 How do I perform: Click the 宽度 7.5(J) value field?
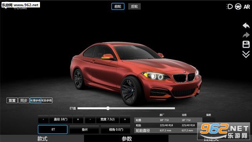click(x=107, y=119)
